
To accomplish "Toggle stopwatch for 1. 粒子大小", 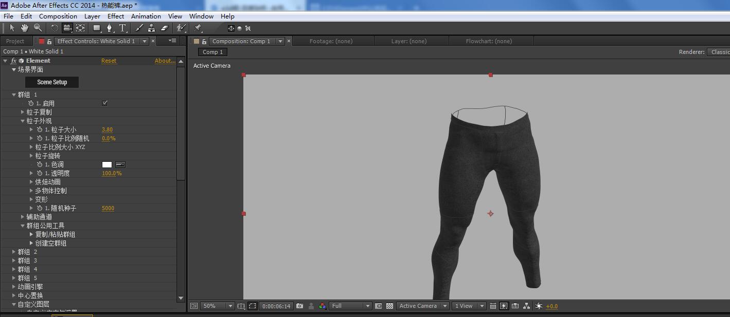I will coord(40,129).
